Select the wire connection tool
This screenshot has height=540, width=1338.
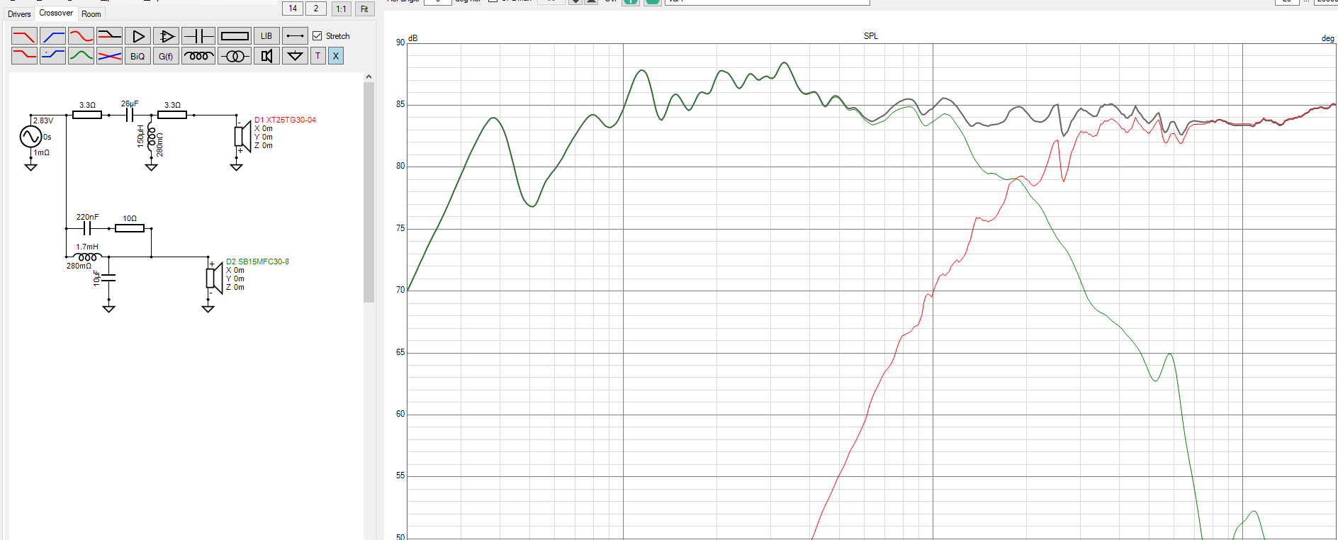295,35
